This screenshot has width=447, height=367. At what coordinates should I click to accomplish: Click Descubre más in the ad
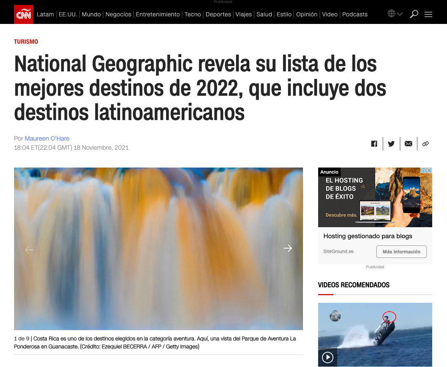(341, 215)
